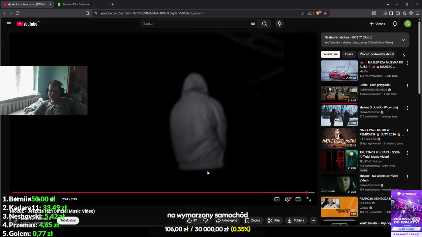The width and height of the screenshot is (422, 237).
Task: Open YouTube notifications bell
Action: click(x=395, y=24)
